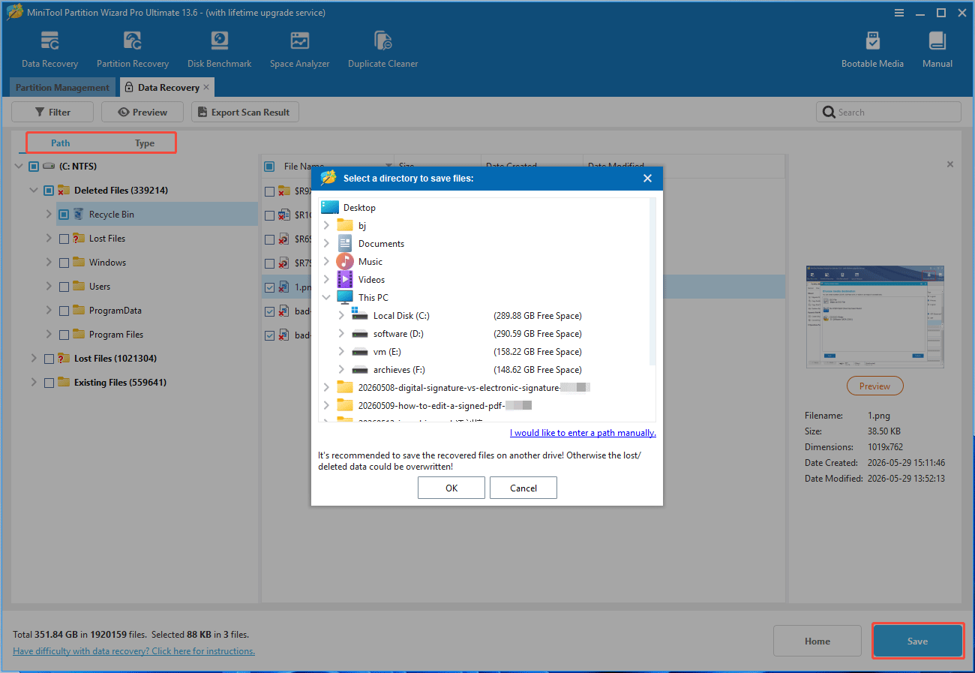Open the Bootable Media icon
Viewport: 975px width, 673px height.
tap(872, 41)
